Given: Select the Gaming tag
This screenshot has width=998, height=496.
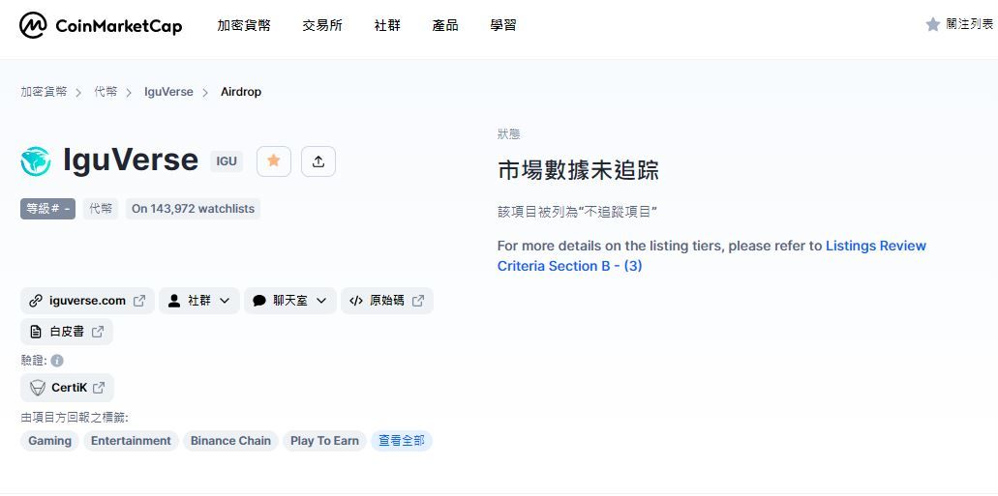Looking at the screenshot, I should click(x=49, y=441).
